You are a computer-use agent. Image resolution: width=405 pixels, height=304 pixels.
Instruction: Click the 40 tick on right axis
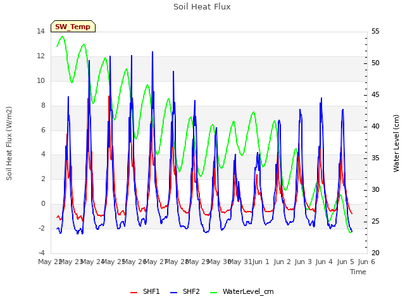[x=375, y=127]
